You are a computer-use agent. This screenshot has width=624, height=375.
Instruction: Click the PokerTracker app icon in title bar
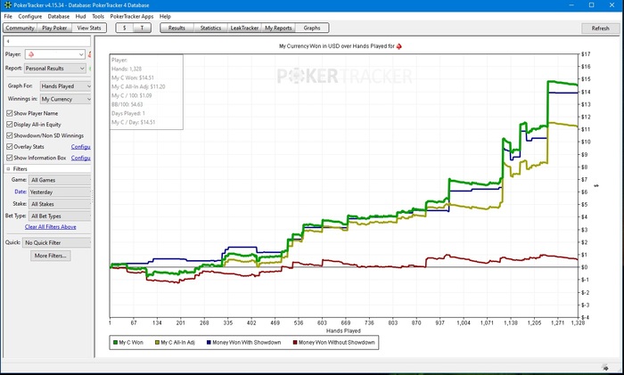pos(7,5)
